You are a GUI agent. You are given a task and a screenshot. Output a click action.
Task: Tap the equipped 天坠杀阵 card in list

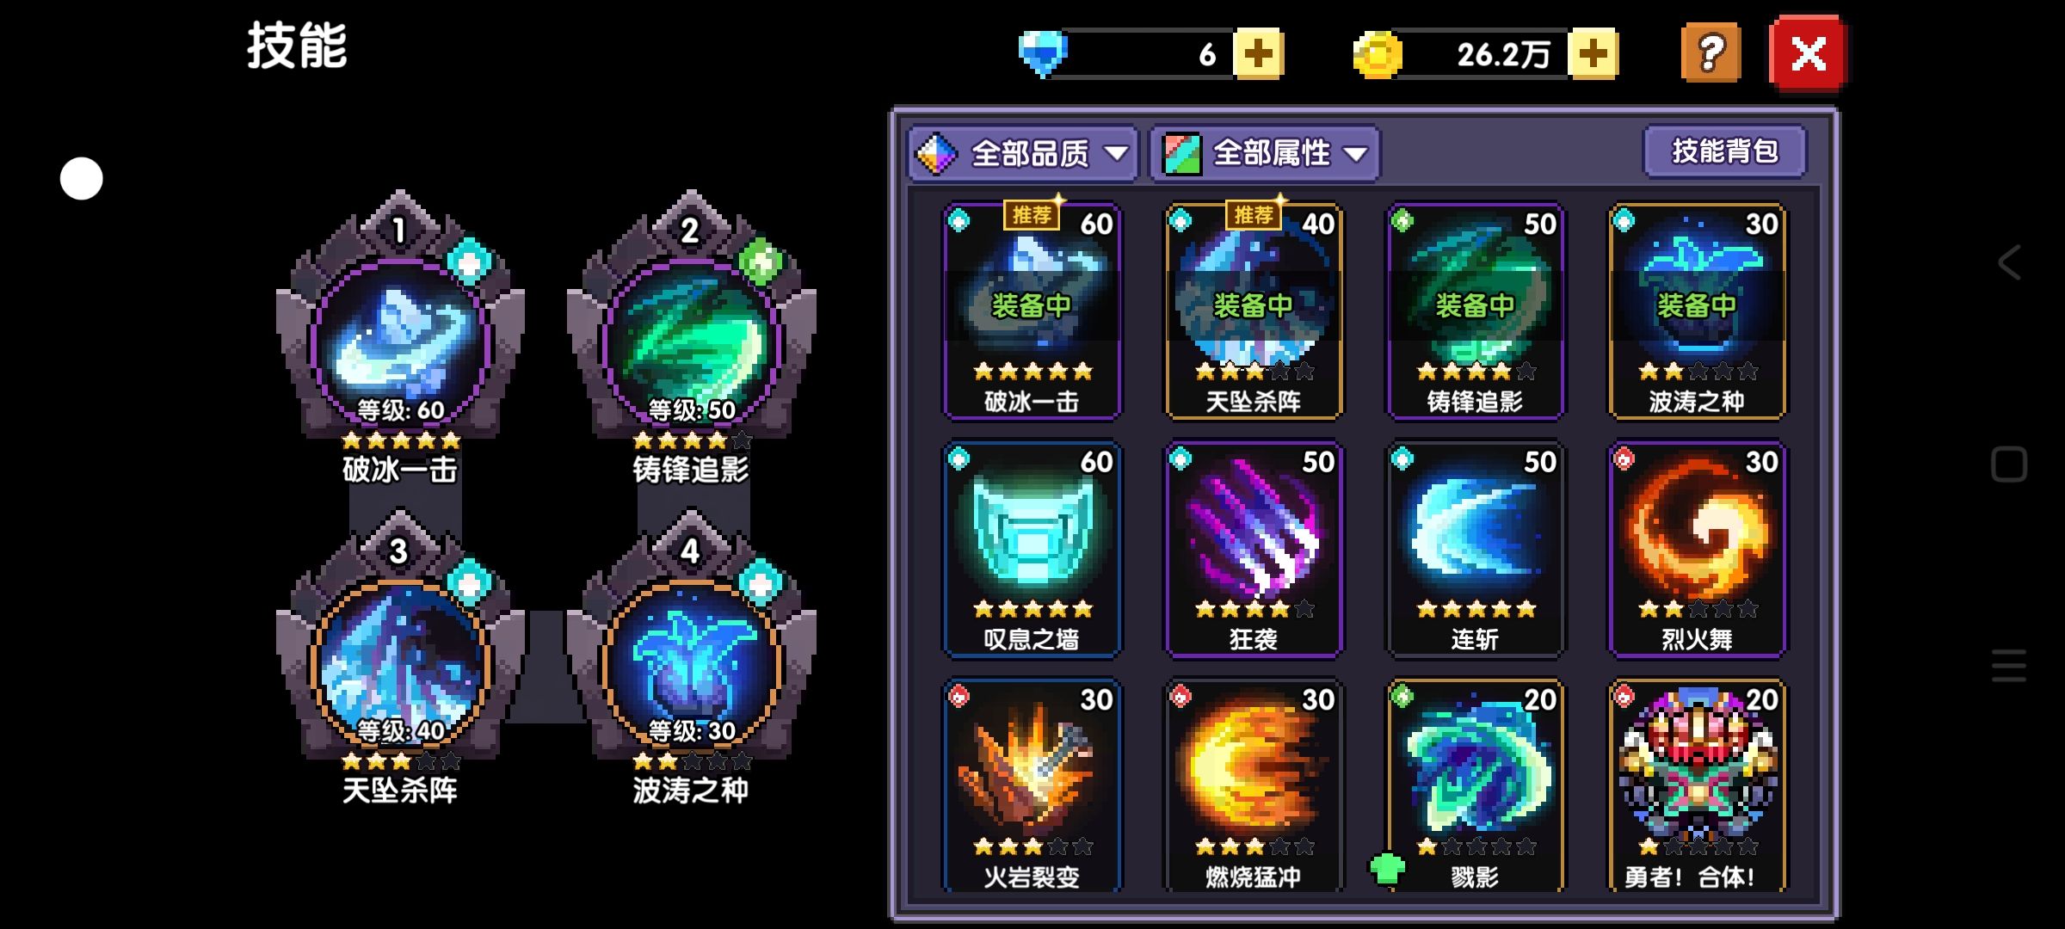click(1254, 311)
